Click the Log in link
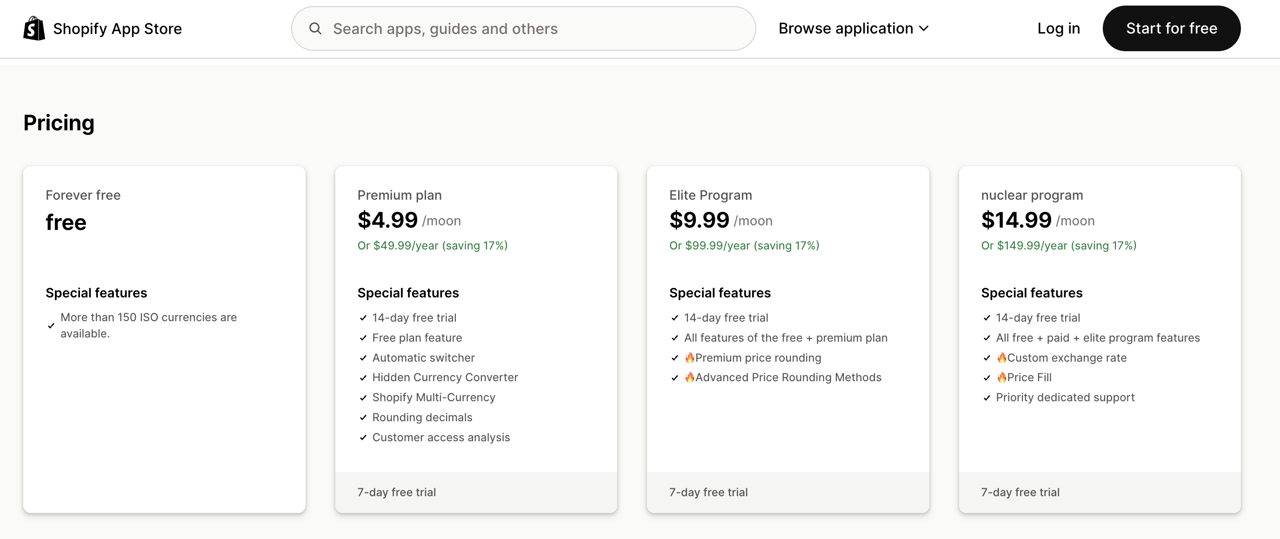1280x539 pixels. point(1058,28)
